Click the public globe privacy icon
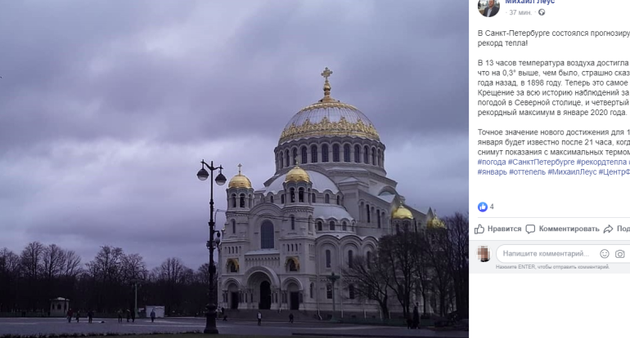Image resolution: width=630 pixels, height=338 pixels. (542, 12)
